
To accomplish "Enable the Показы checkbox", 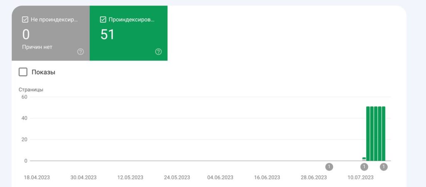I will click(x=23, y=72).
